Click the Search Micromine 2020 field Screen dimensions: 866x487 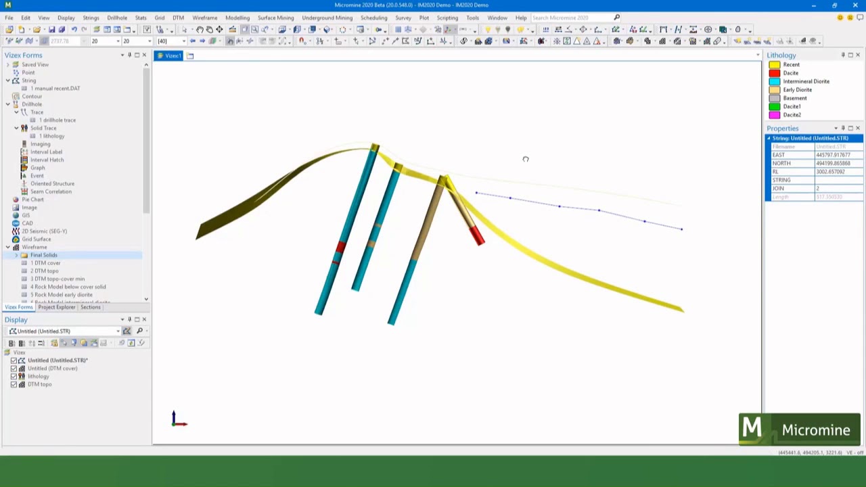(571, 18)
